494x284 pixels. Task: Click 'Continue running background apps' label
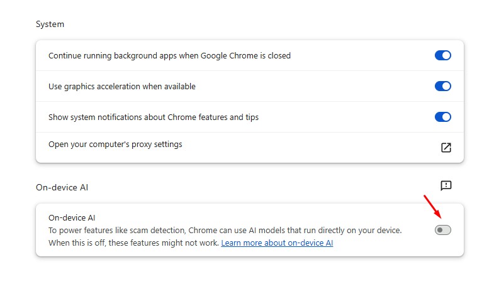pos(169,56)
